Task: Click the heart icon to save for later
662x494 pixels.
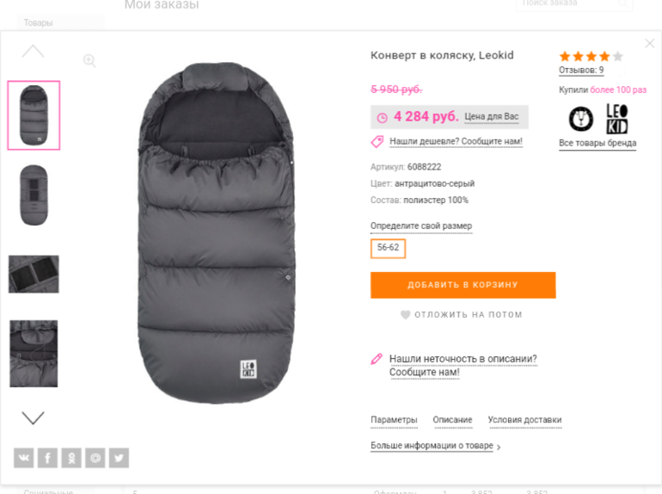Action: click(x=406, y=315)
